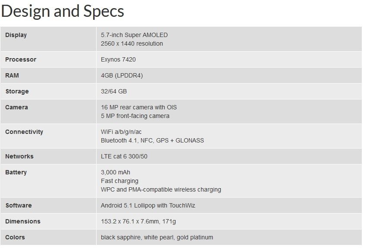This screenshot has height=251, width=367.
Task: Click the "153.2 x 76.1 x 7.6mm, 171g" value
Action: point(138,221)
